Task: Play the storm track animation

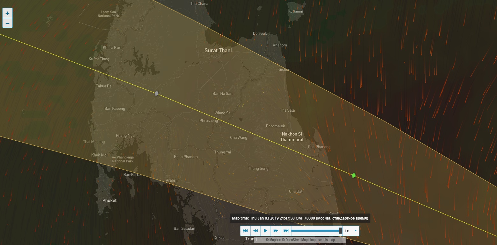Action: 265,231
